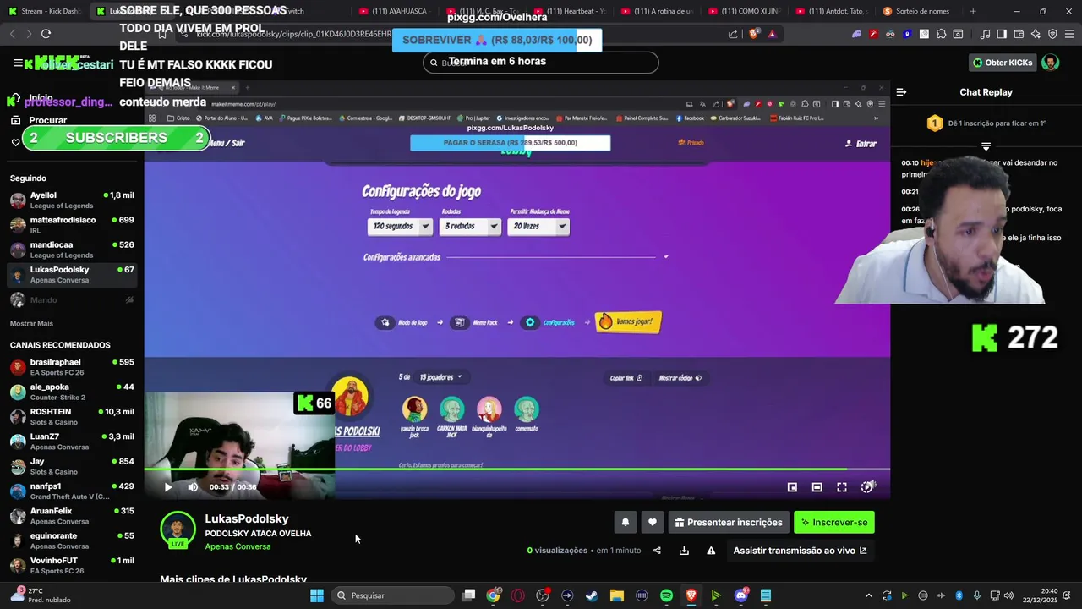Open video player settings gear

click(867, 487)
